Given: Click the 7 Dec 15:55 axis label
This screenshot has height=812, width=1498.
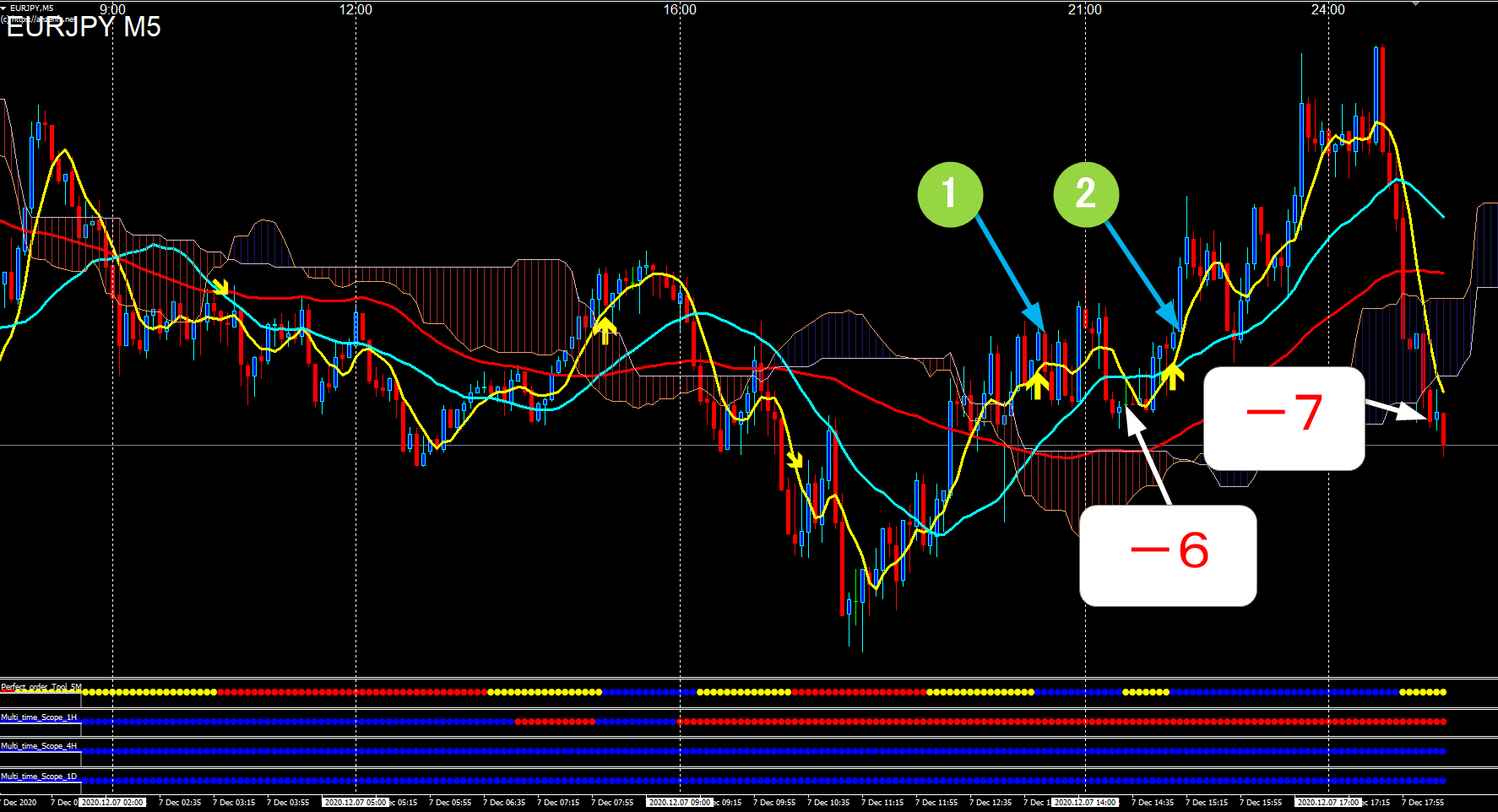Looking at the screenshot, I should click(x=1261, y=803).
